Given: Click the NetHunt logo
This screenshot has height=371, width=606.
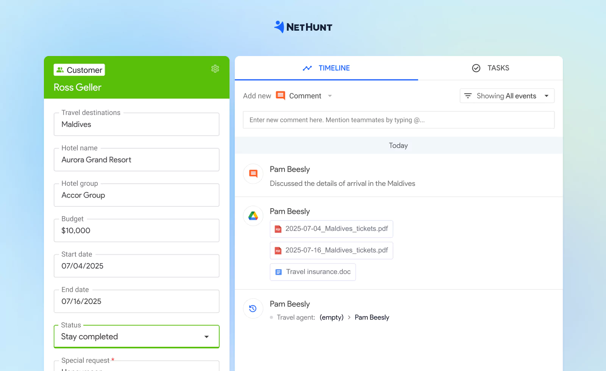Looking at the screenshot, I should (x=303, y=26).
